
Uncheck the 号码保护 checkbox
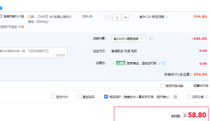[106, 97]
